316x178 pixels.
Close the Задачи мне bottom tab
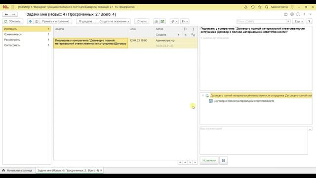coord(101,171)
